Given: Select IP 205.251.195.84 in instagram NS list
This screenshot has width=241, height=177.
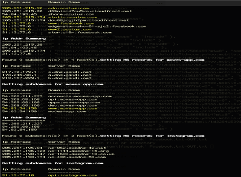Looking at the screenshot, I should [22, 148].
